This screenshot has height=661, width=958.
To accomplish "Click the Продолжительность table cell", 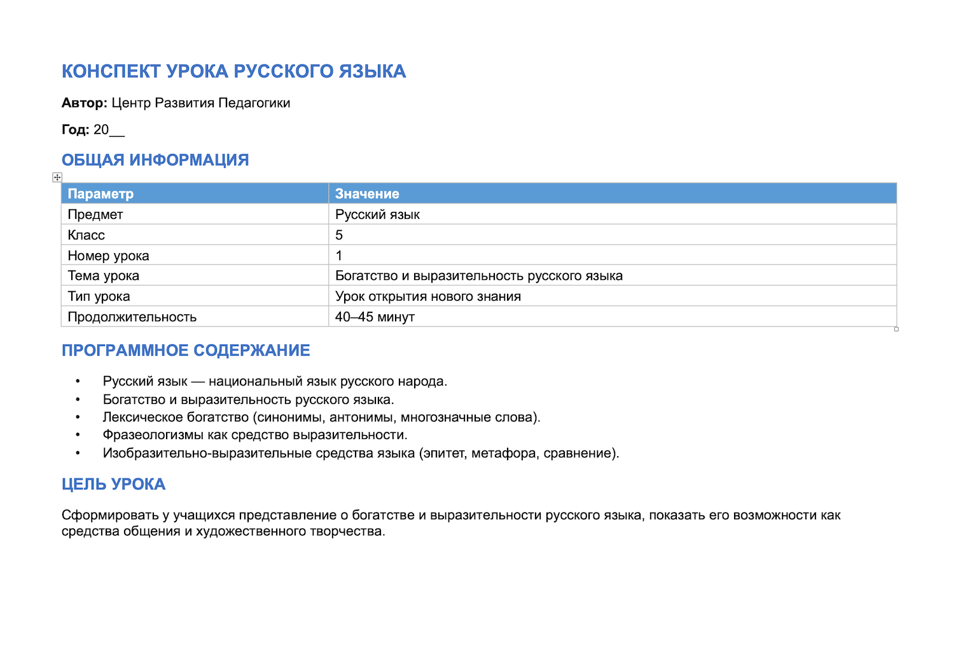I will [195, 316].
